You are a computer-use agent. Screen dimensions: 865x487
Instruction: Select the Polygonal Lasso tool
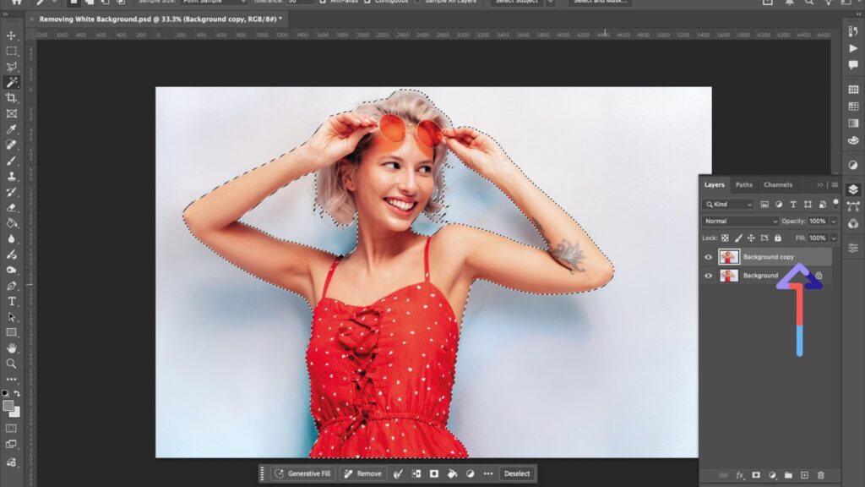click(x=11, y=67)
